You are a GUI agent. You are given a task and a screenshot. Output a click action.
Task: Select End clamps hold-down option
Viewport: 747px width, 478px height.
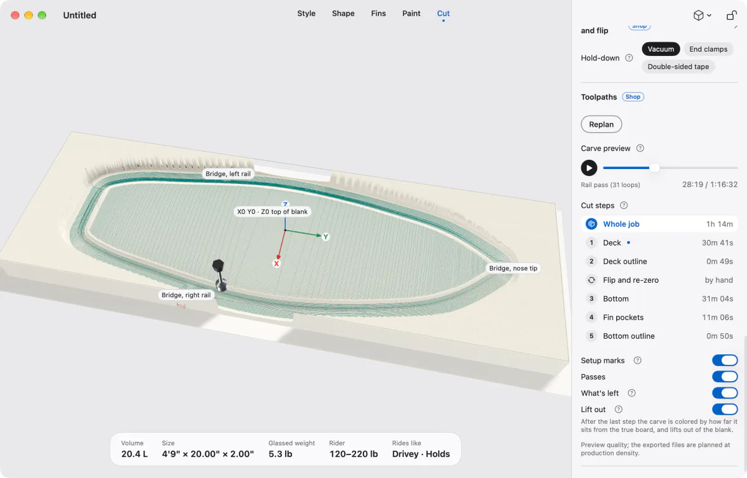708,49
